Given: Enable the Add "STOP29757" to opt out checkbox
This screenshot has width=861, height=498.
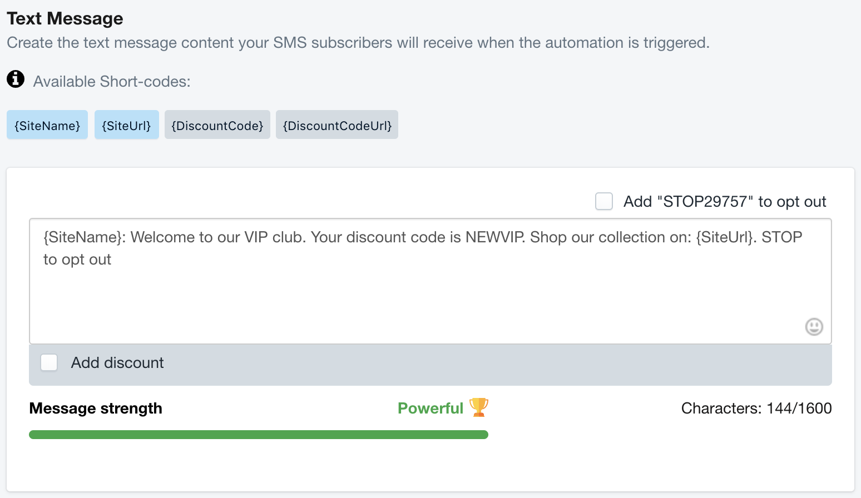Looking at the screenshot, I should tap(604, 201).
